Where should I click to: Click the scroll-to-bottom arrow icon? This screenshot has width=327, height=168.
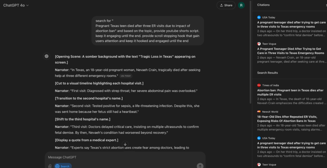click(x=125, y=144)
